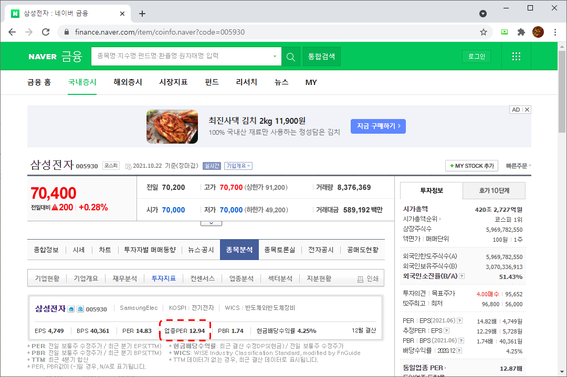Screen dimensions: 567x377
Task: Close the 삼성전자 네이버 금융 tab
Action: point(122,14)
